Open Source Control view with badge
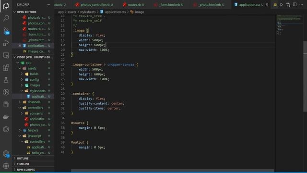307x173 pixels. 6,31
